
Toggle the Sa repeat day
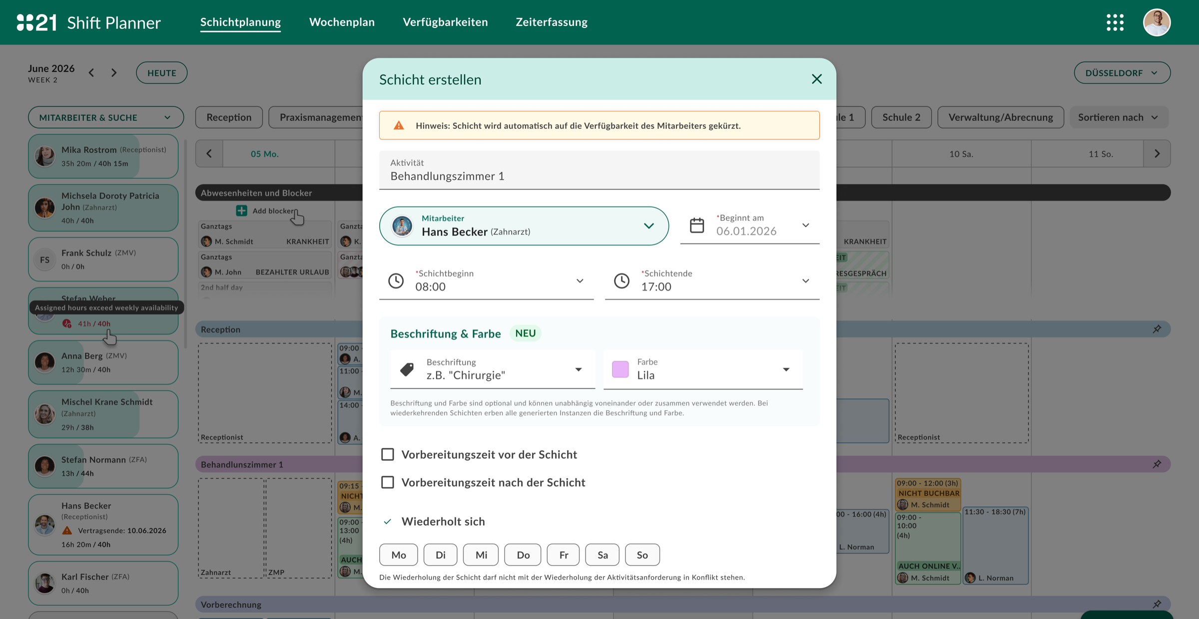coord(602,555)
